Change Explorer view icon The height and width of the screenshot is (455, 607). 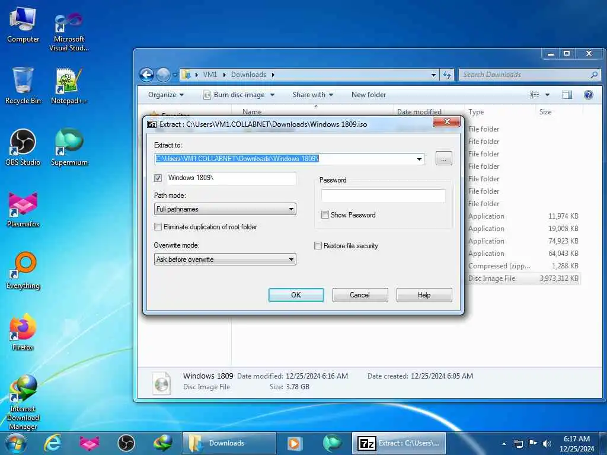(x=535, y=95)
